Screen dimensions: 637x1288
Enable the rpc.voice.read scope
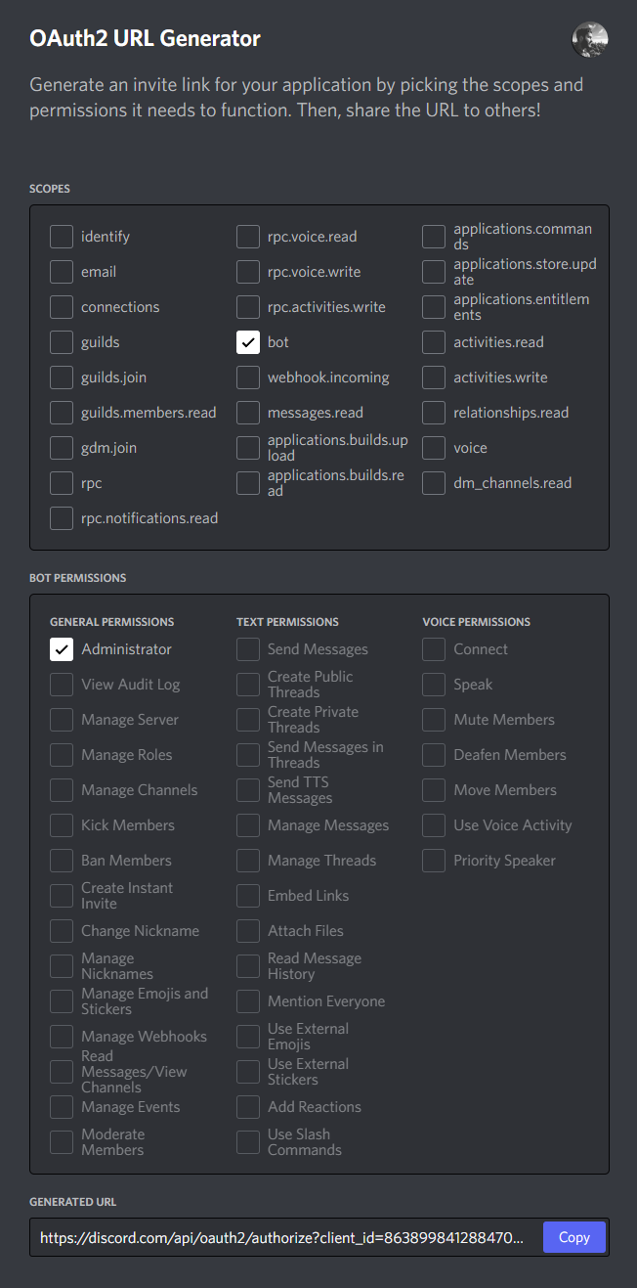pyautogui.click(x=247, y=236)
